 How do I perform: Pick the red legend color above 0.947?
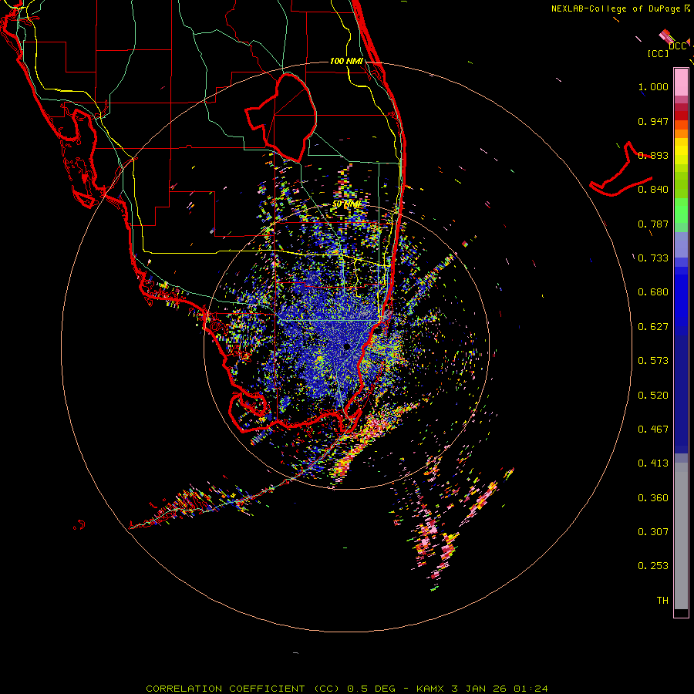coord(681,115)
